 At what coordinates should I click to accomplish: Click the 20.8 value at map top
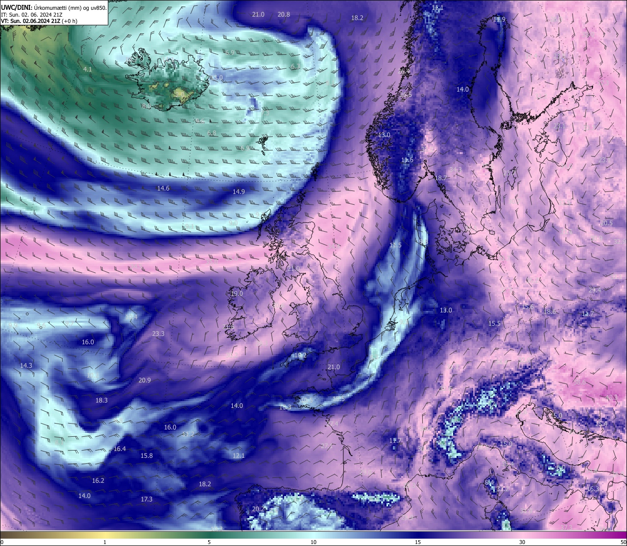(284, 15)
